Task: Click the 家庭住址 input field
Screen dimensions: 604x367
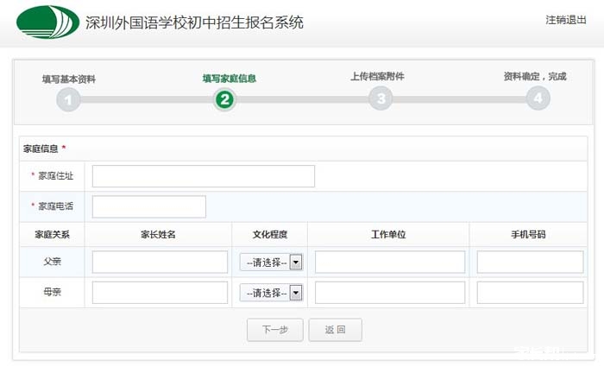Action: point(204,176)
